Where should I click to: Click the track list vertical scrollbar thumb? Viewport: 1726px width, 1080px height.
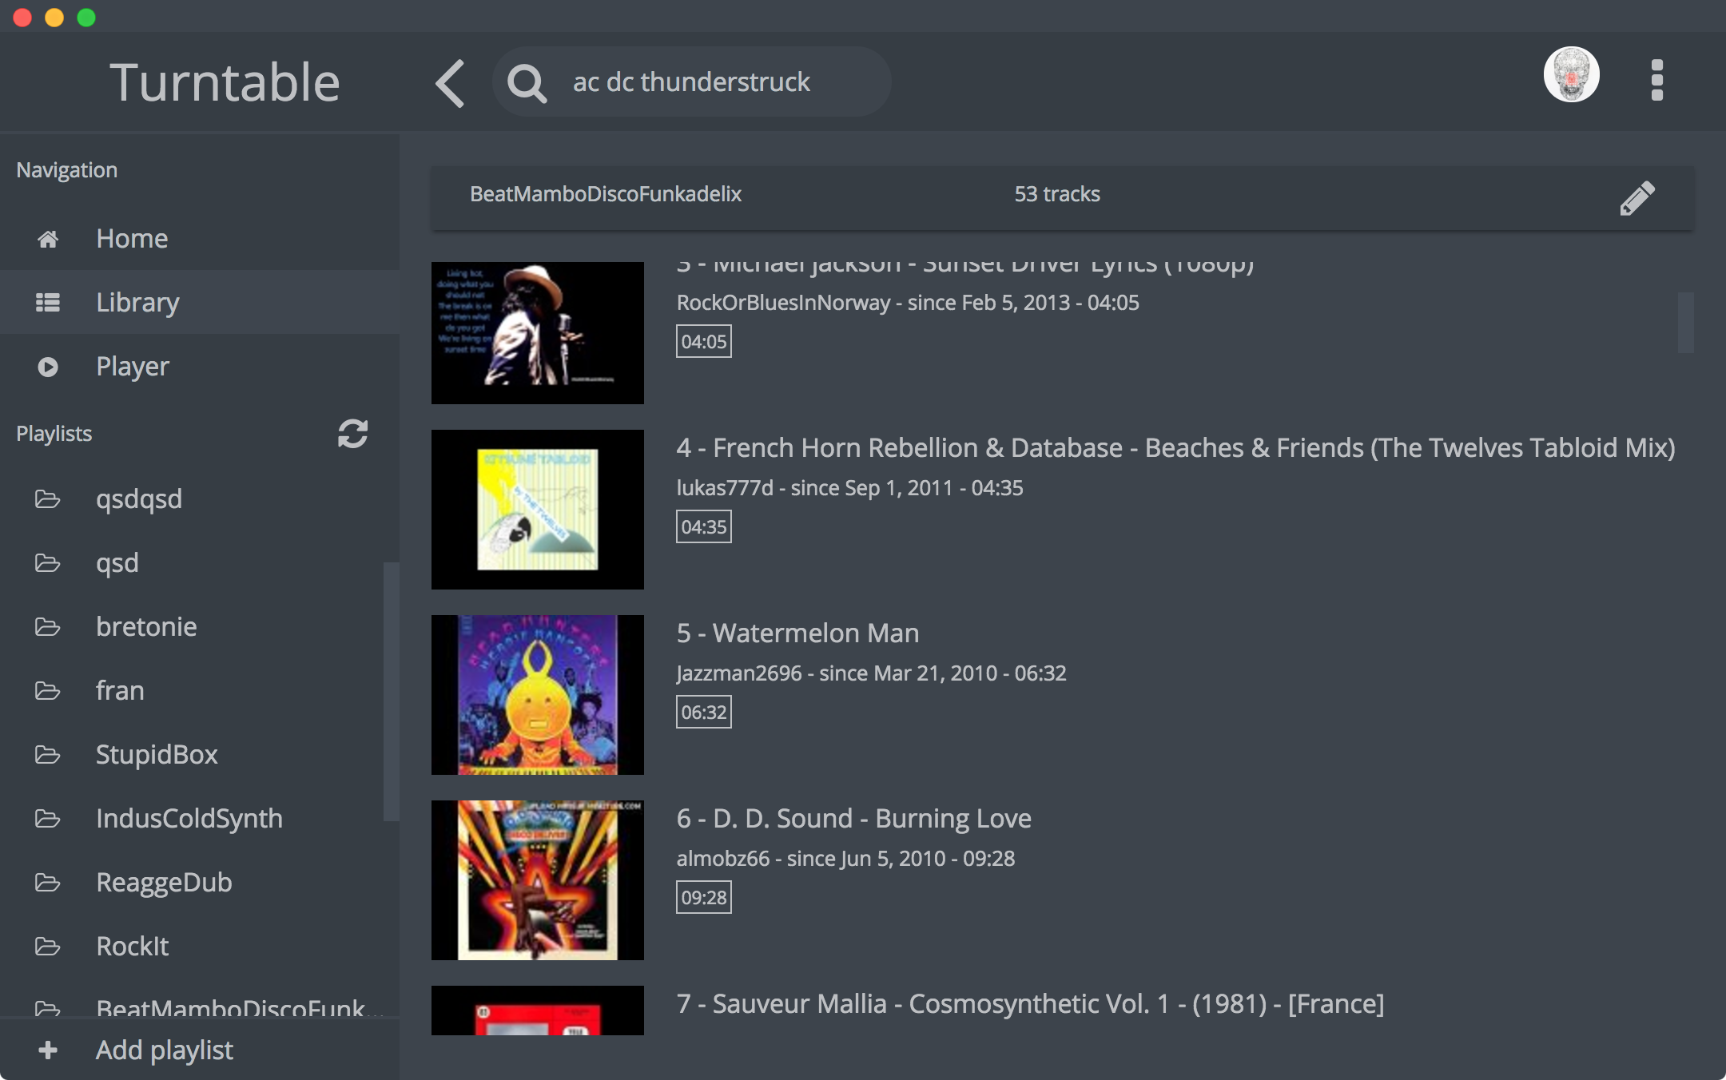tap(1685, 322)
